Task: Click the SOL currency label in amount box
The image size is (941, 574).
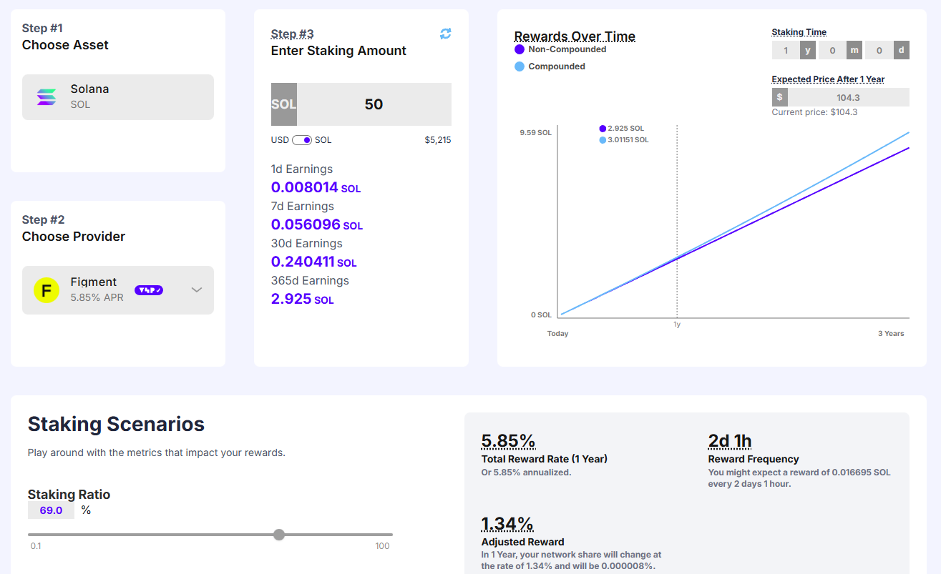Action: 283,104
